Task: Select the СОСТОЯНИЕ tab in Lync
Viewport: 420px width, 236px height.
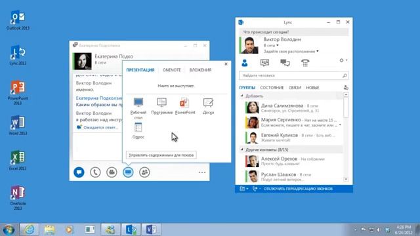Action: 272,88
